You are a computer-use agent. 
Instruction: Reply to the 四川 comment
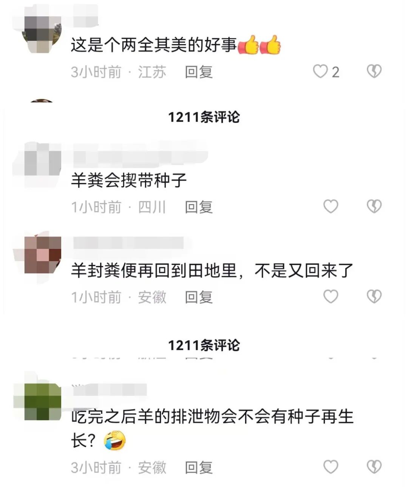point(199,207)
